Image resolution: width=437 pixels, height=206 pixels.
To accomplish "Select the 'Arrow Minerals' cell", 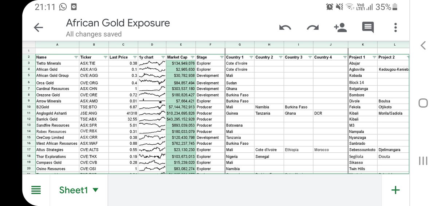I will (x=57, y=101).
